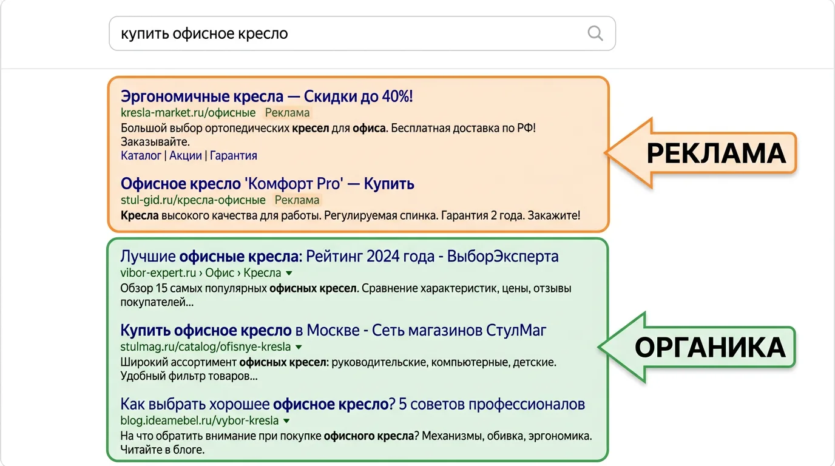835x466 pixels.
Task: Click 'Реклама' label beside stul-gid.ru
Action: [x=297, y=200]
